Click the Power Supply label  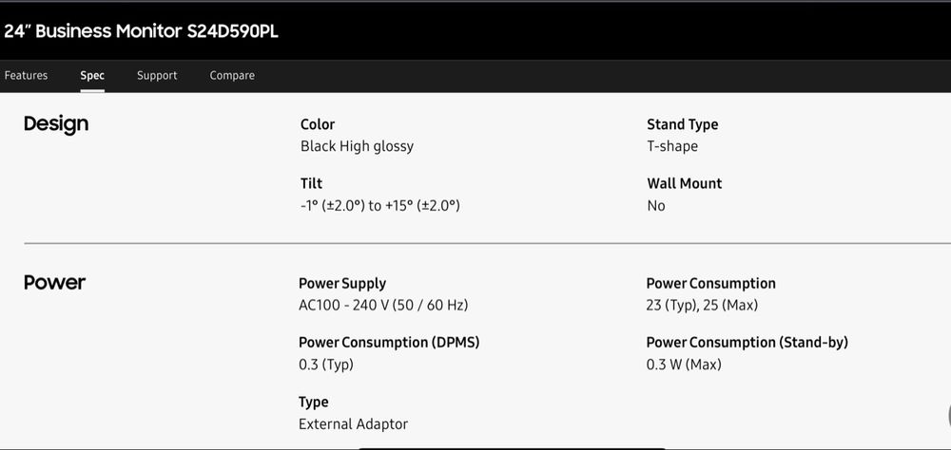point(342,283)
